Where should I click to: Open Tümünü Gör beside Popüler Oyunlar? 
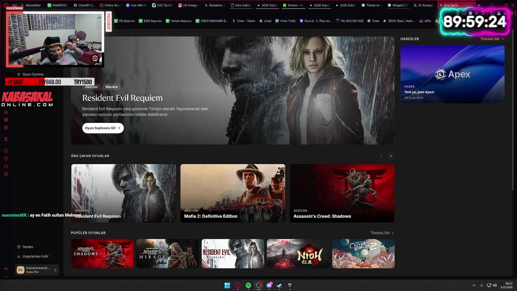(382, 233)
